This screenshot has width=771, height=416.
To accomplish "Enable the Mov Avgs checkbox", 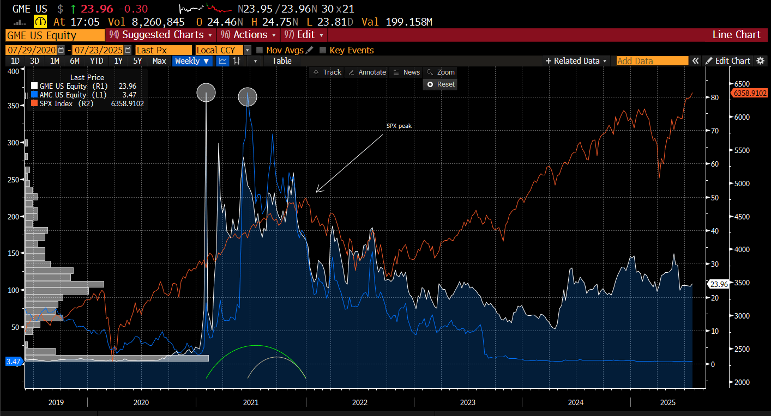I will (x=260, y=50).
